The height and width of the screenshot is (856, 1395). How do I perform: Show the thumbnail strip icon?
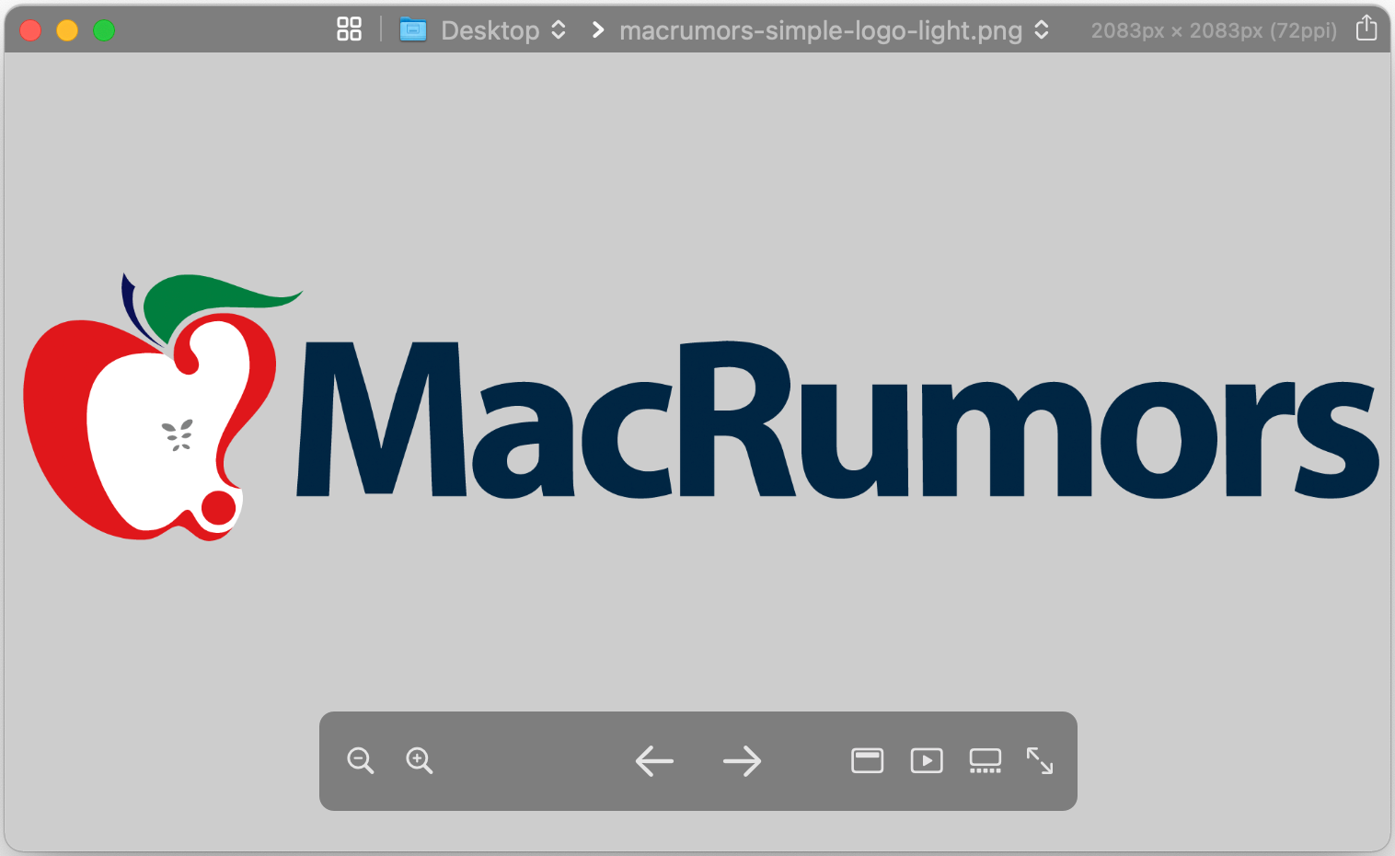(x=985, y=760)
